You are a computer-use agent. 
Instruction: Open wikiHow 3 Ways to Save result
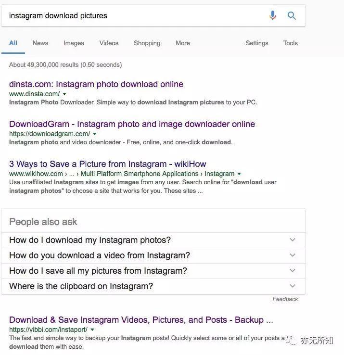(108, 164)
